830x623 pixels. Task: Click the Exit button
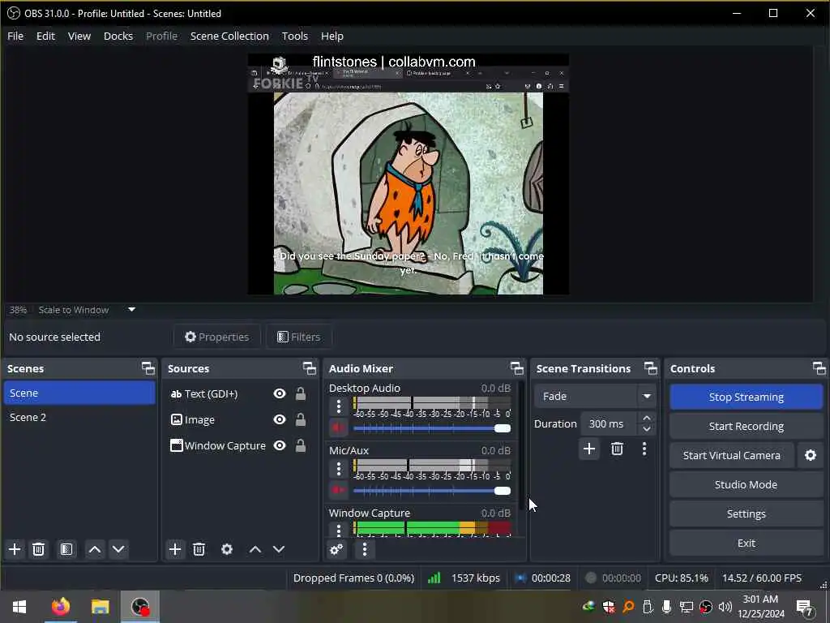click(x=747, y=543)
